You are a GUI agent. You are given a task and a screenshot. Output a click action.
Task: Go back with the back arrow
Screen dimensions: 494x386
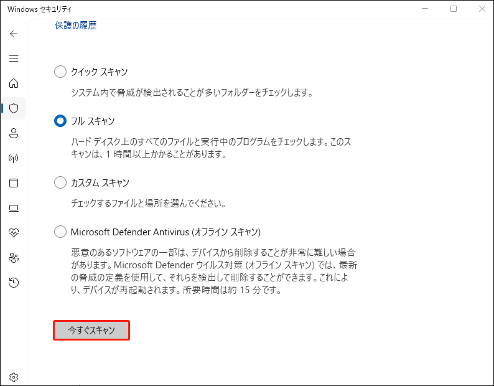click(x=14, y=34)
